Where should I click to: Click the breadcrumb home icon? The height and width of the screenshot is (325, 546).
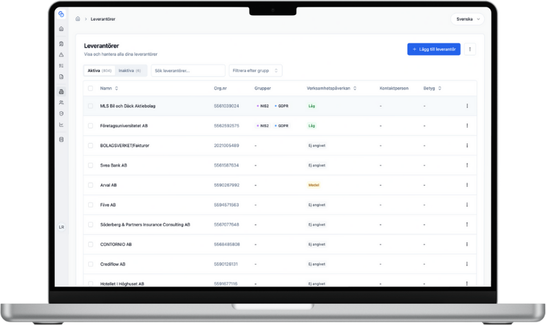(78, 19)
